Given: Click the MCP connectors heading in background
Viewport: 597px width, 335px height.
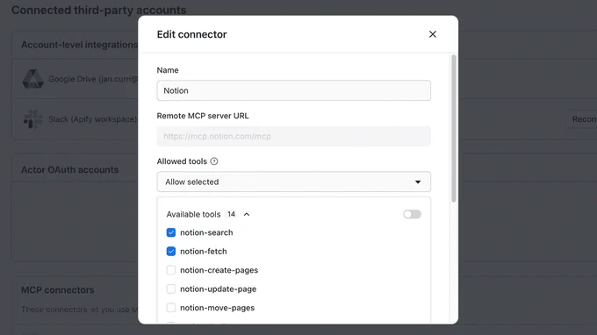Looking at the screenshot, I should pos(57,289).
